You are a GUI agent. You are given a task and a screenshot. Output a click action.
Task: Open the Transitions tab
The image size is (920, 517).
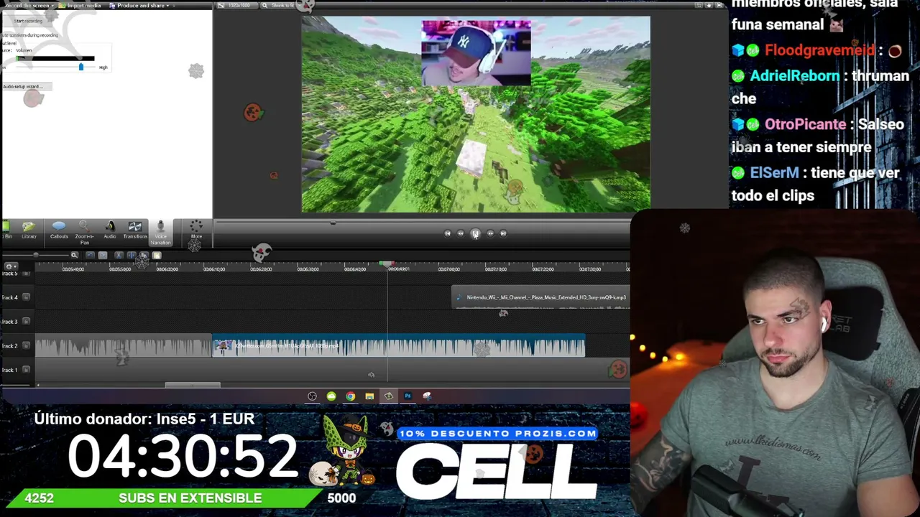tap(134, 230)
